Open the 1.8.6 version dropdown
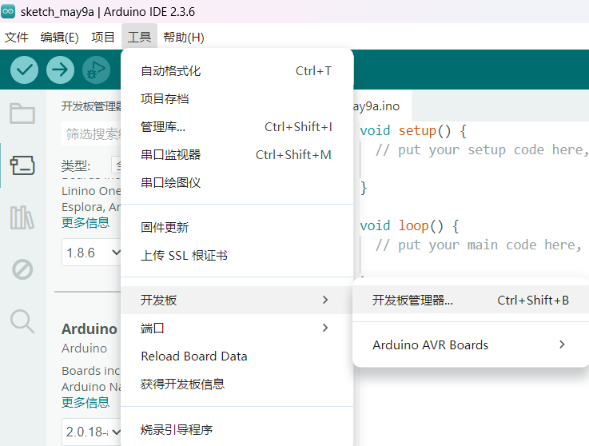Viewport: 589px width, 446px height. click(x=92, y=253)
